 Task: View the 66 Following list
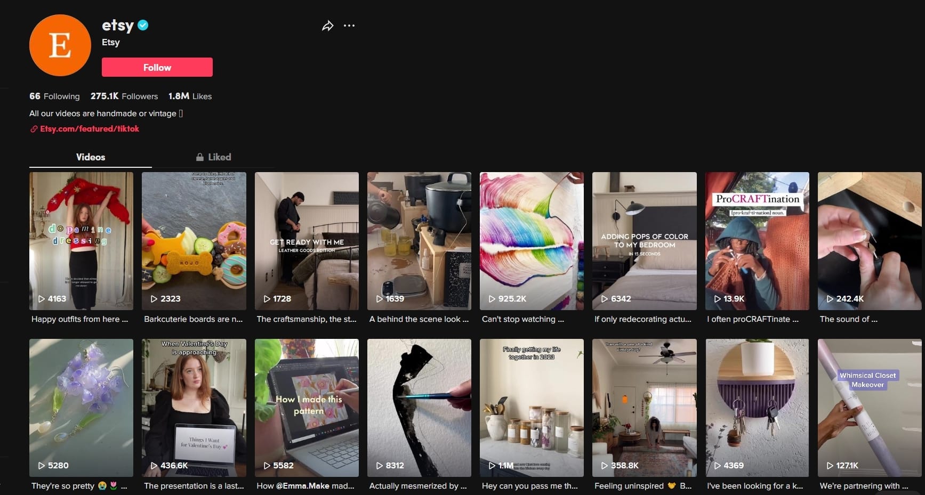click(x=54, y=96)
